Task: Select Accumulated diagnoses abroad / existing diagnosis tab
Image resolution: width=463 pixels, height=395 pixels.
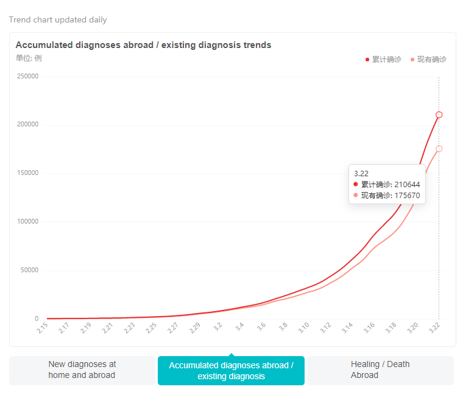Action: coord(231,371)
